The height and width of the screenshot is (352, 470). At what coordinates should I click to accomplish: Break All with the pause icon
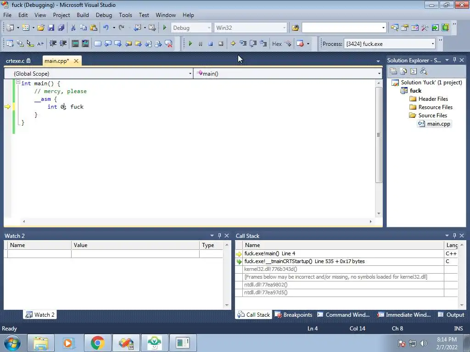tap(200, 44)
